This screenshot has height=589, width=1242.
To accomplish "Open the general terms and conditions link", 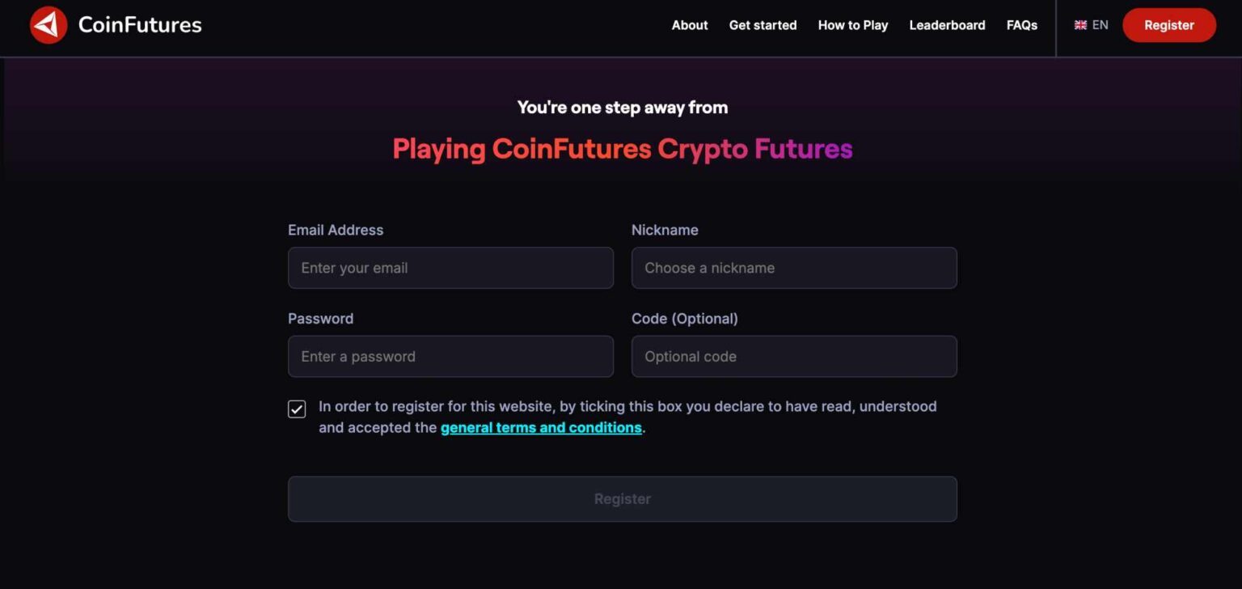I will [541, 428].
